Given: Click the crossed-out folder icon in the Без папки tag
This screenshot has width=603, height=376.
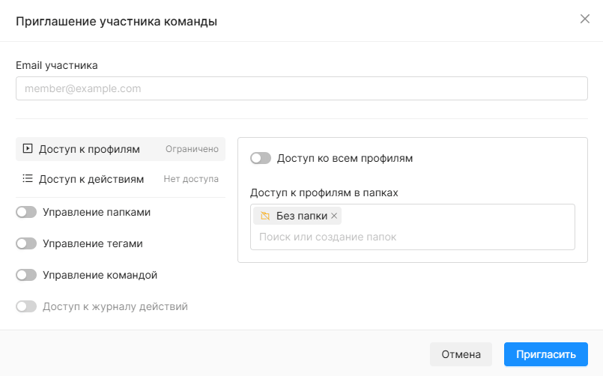Looking at the screenshot, I should coord(265,216).
